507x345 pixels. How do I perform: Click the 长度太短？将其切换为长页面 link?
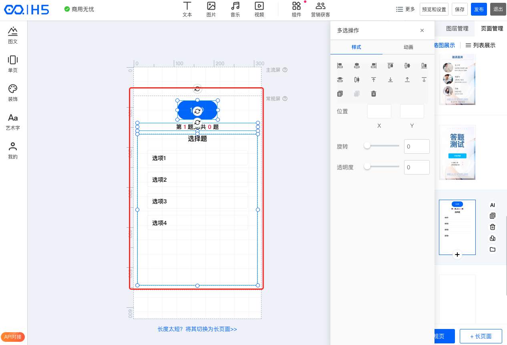pos(197,329)
